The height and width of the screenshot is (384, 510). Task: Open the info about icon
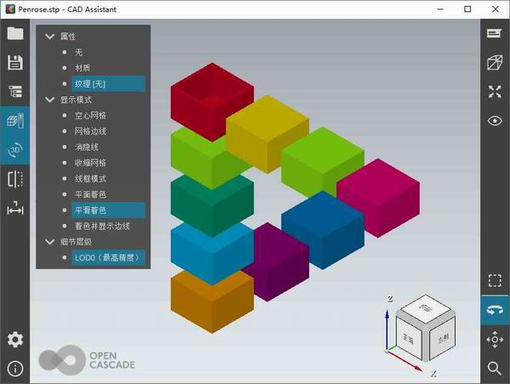(x=15, y=369)
